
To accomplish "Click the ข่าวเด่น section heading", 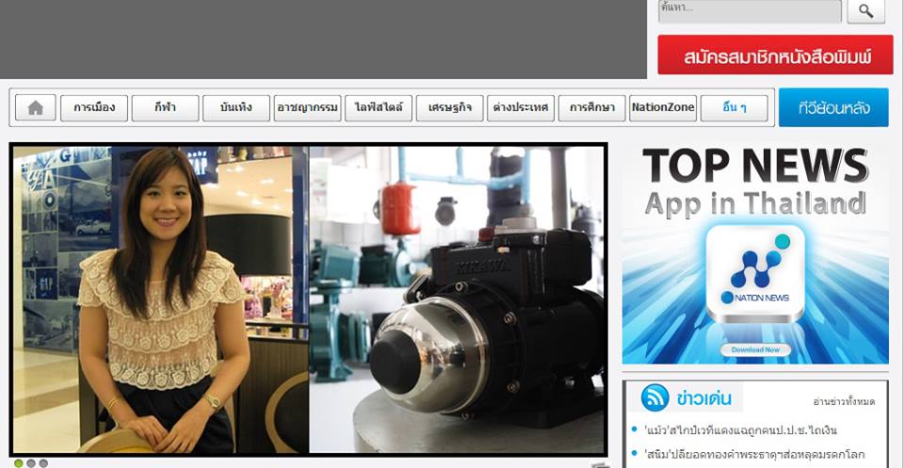I will (704, 398).
